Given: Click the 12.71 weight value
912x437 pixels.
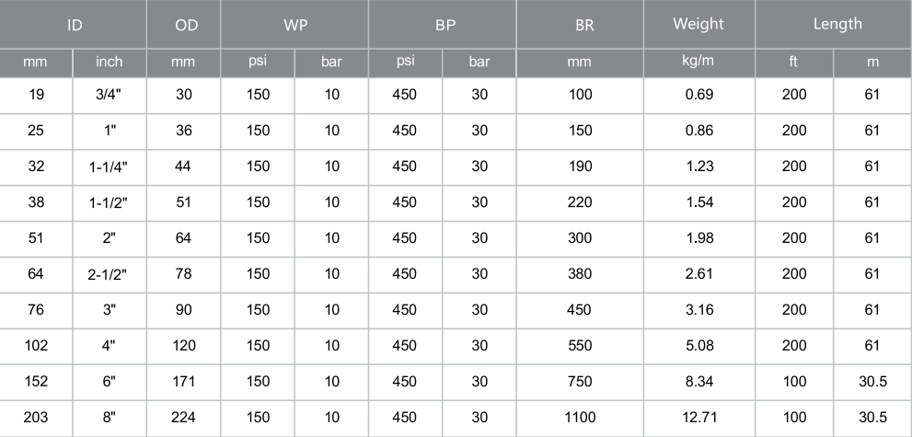Looking at the screenshot, I should click(x=699, y=419).
